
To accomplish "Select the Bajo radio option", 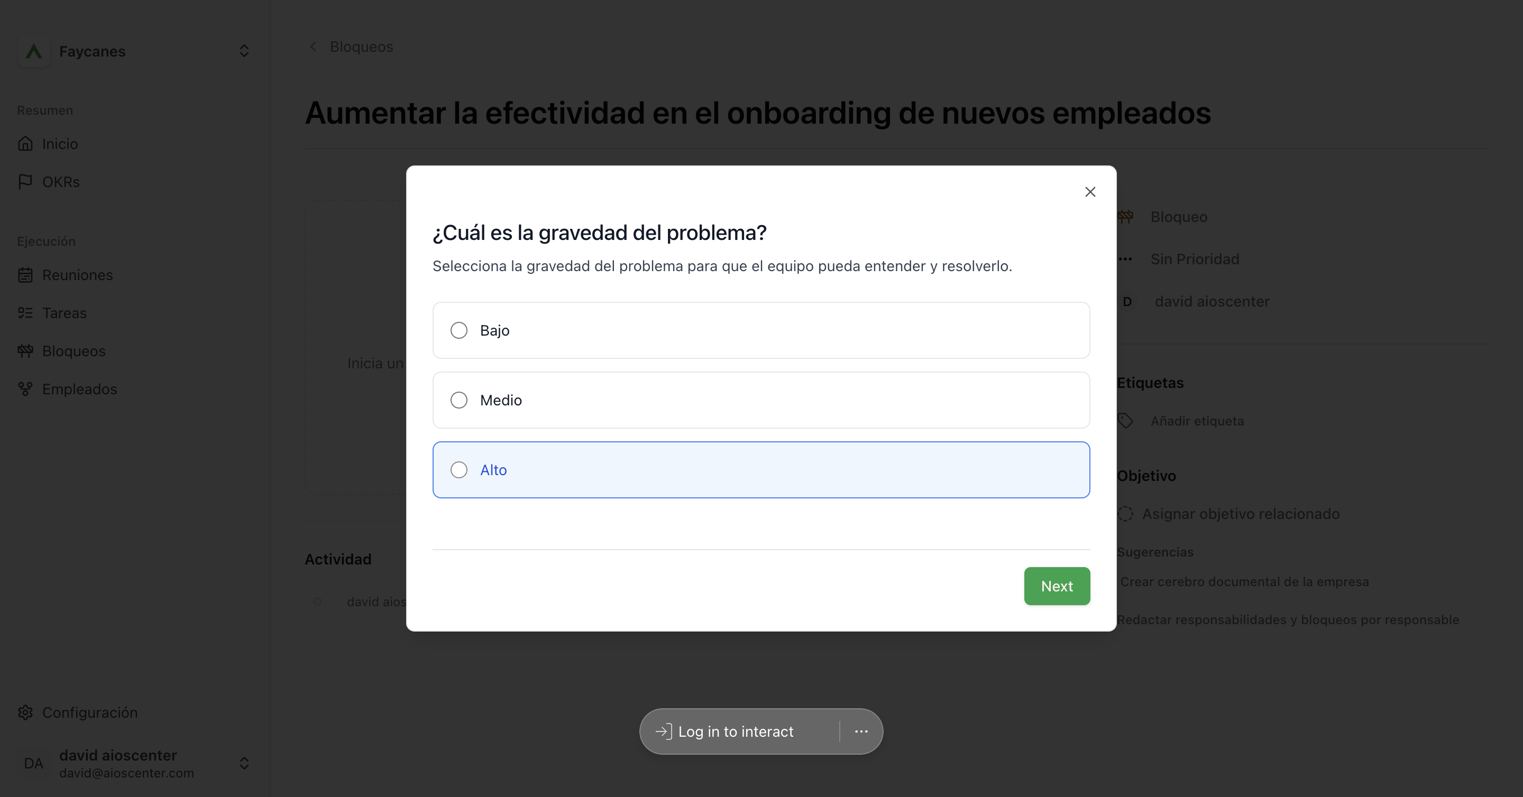I will (459, 330).
